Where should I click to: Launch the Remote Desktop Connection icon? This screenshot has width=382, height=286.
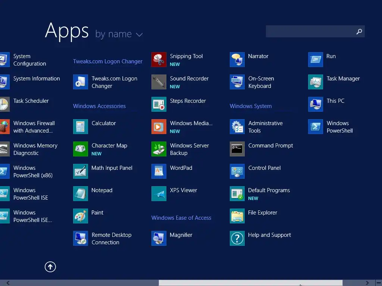click(x=81, y=238)
